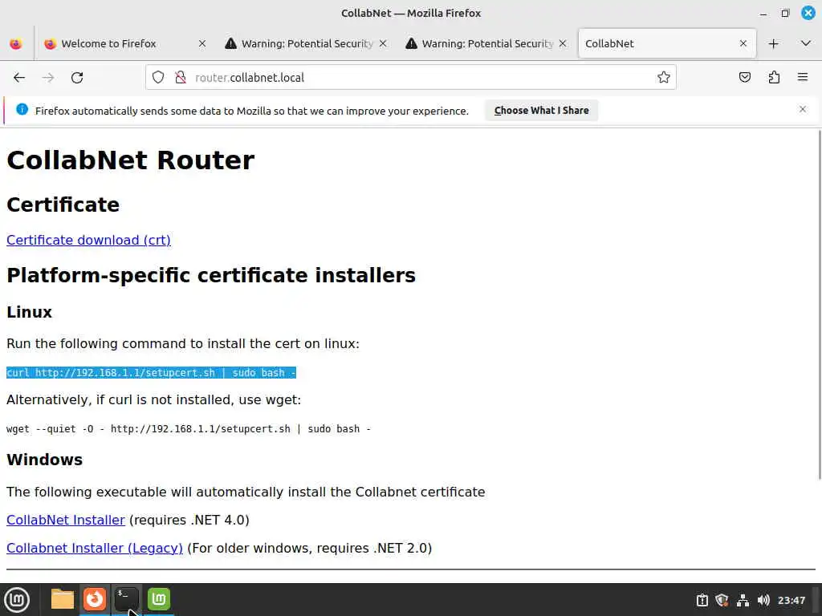
Task: Click the Firefox icon in the taskbar
Action: [x=95, y=599]
